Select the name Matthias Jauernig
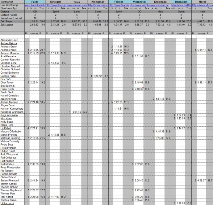The height and width of the screenshot is (205, 213). click(x=10, y=138)
